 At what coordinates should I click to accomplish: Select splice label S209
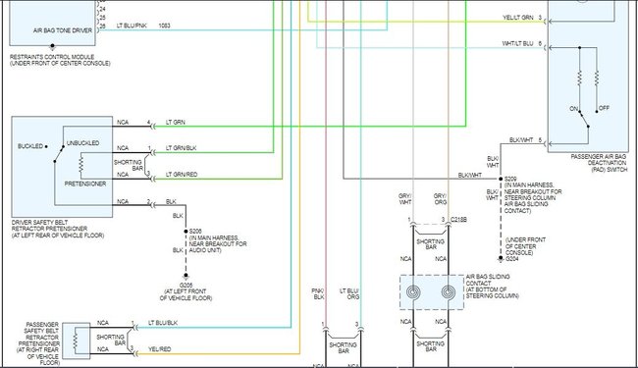[x=510, y=179]
